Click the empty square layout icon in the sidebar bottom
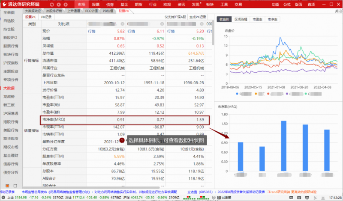 click(x=15, y=186)
